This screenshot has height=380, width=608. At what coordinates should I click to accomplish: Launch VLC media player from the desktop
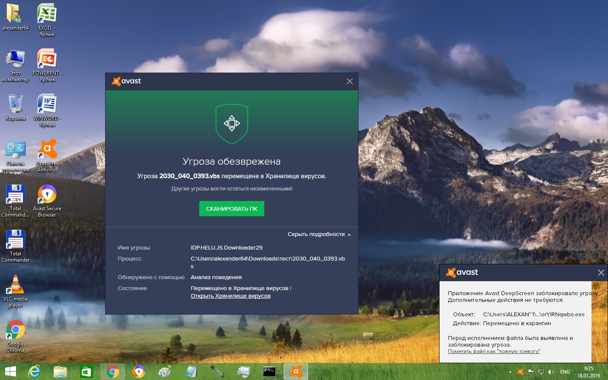pyautogui.click(x=16, y=291)
